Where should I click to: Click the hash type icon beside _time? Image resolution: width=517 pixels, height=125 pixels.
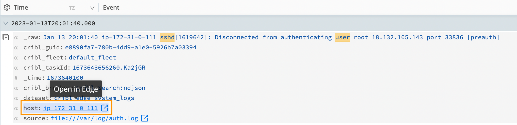16,78
